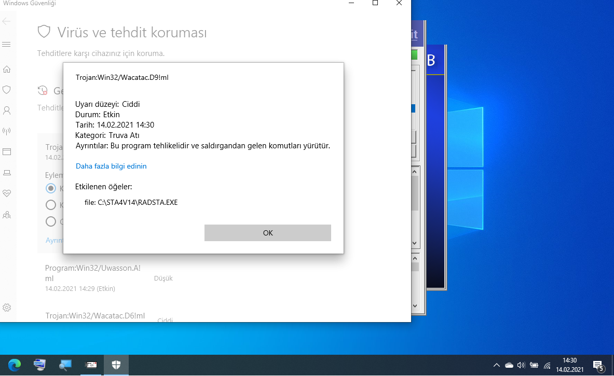This screenshot has height=376, width=614.
Task: Select the second action radio button
Action: pos(51,205)
